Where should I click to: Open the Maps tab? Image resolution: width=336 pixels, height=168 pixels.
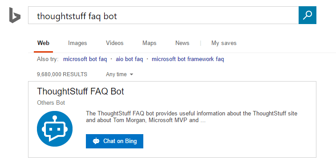click(150, 43)
